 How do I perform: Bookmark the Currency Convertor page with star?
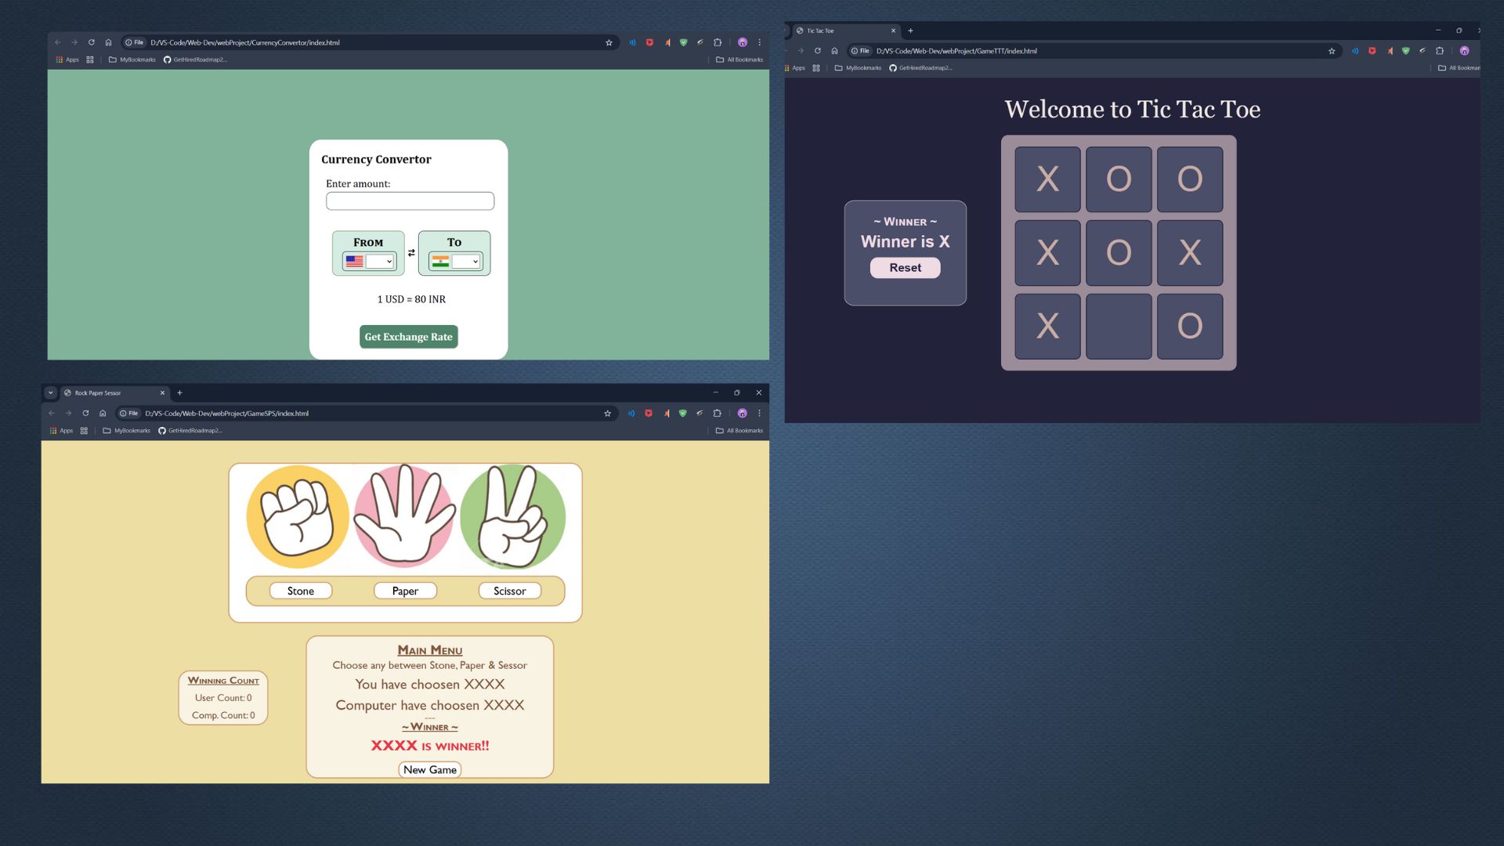coord(609,43)
